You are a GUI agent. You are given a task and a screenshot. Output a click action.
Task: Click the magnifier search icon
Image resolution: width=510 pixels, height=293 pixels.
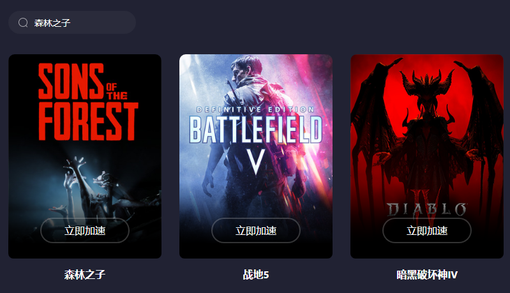point(23,22)
